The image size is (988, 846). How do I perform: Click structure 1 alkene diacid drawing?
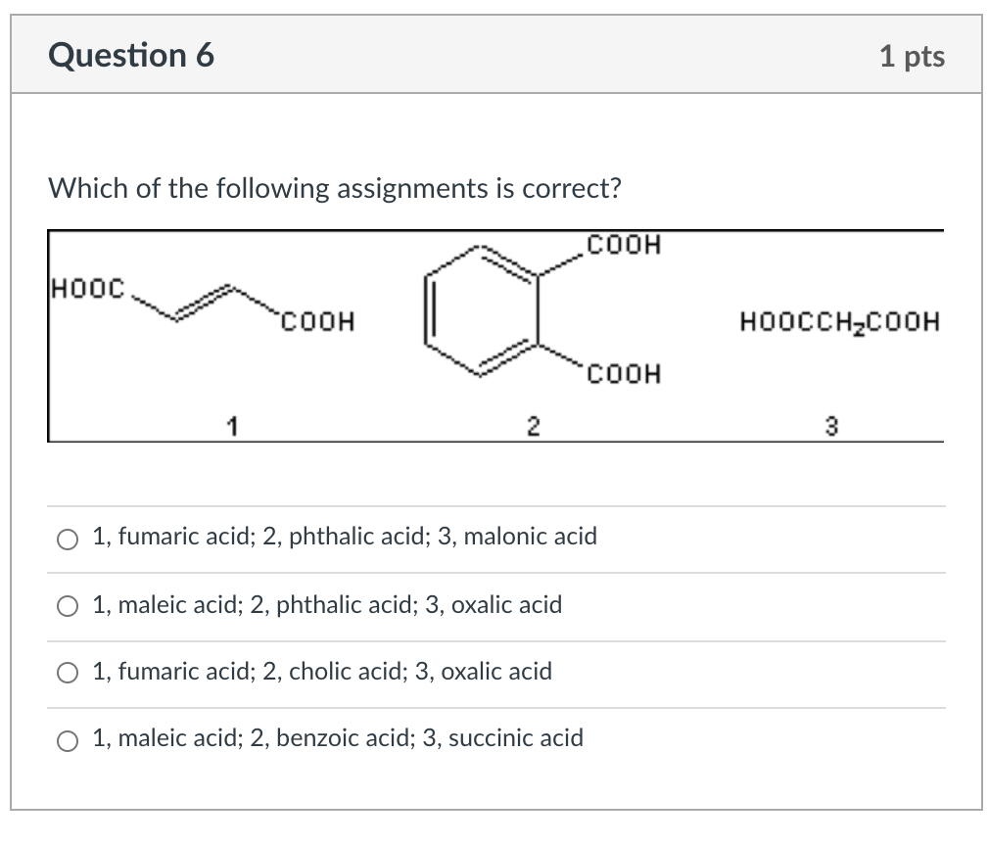203,305
